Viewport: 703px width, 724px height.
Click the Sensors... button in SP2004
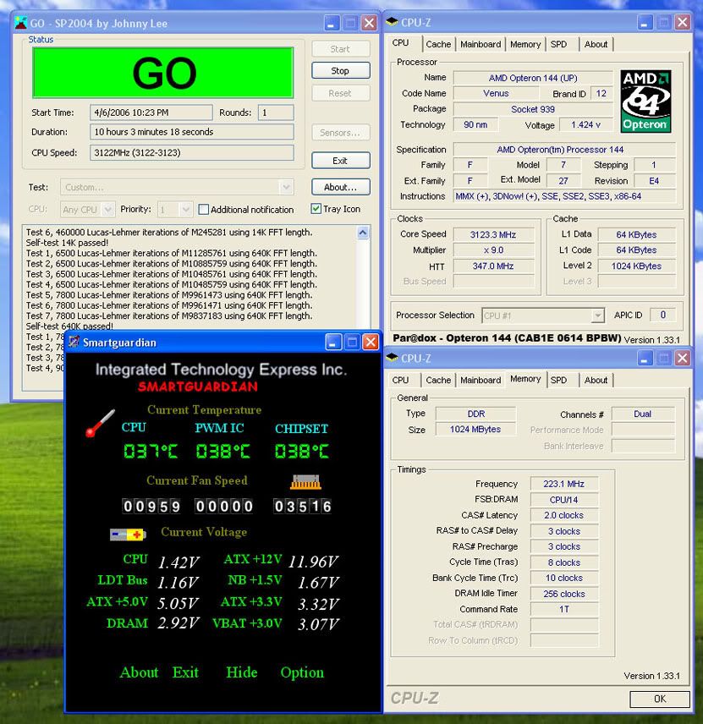pyautogui.click(x=340, y=133)
